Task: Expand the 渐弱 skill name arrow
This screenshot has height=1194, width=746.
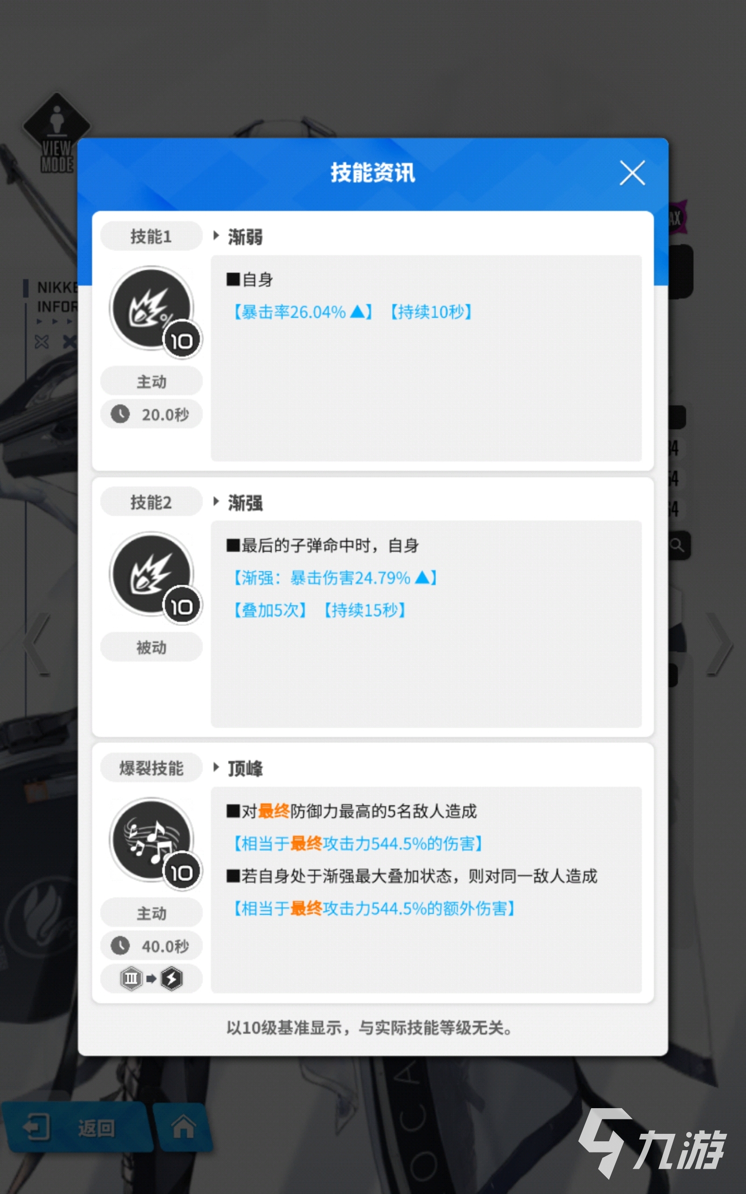Action: click(x=216, y=236)
